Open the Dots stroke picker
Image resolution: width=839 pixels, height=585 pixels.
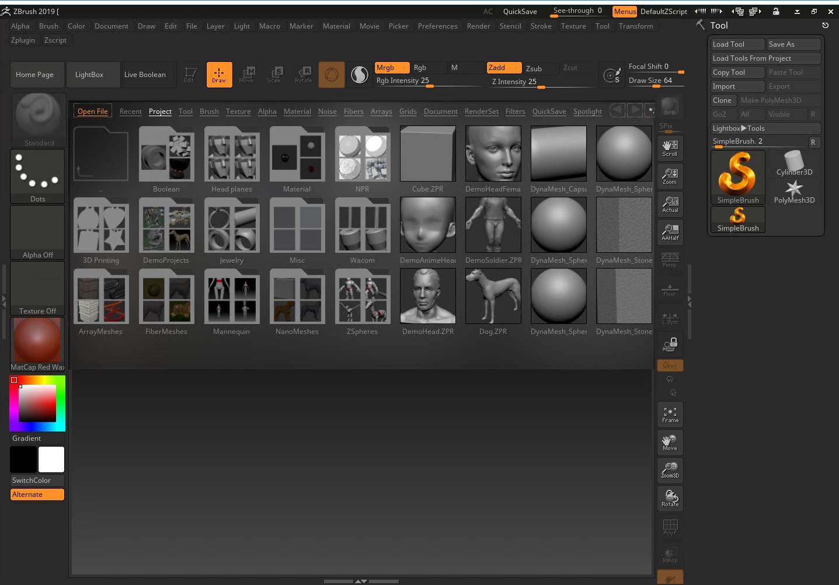click(38, 176)
